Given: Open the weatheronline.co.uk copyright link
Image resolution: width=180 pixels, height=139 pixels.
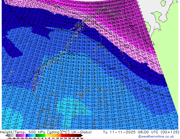Looking at the screenshot, I should (156, 136).
